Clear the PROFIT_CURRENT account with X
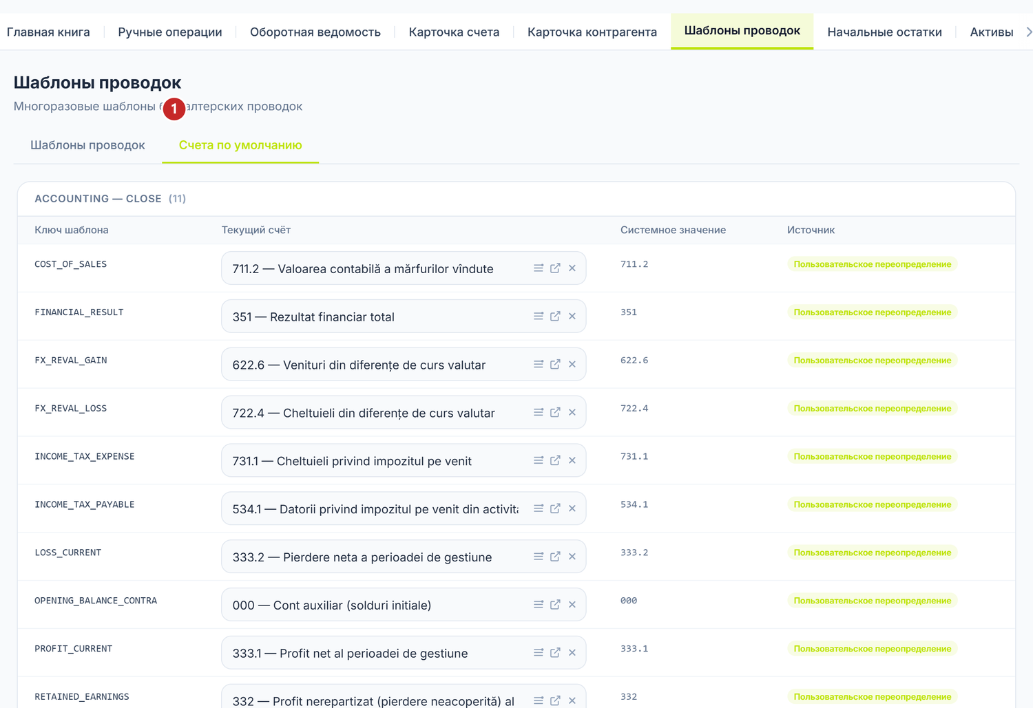The width and height of the screenshot is (1033, 708). (572, 653)
